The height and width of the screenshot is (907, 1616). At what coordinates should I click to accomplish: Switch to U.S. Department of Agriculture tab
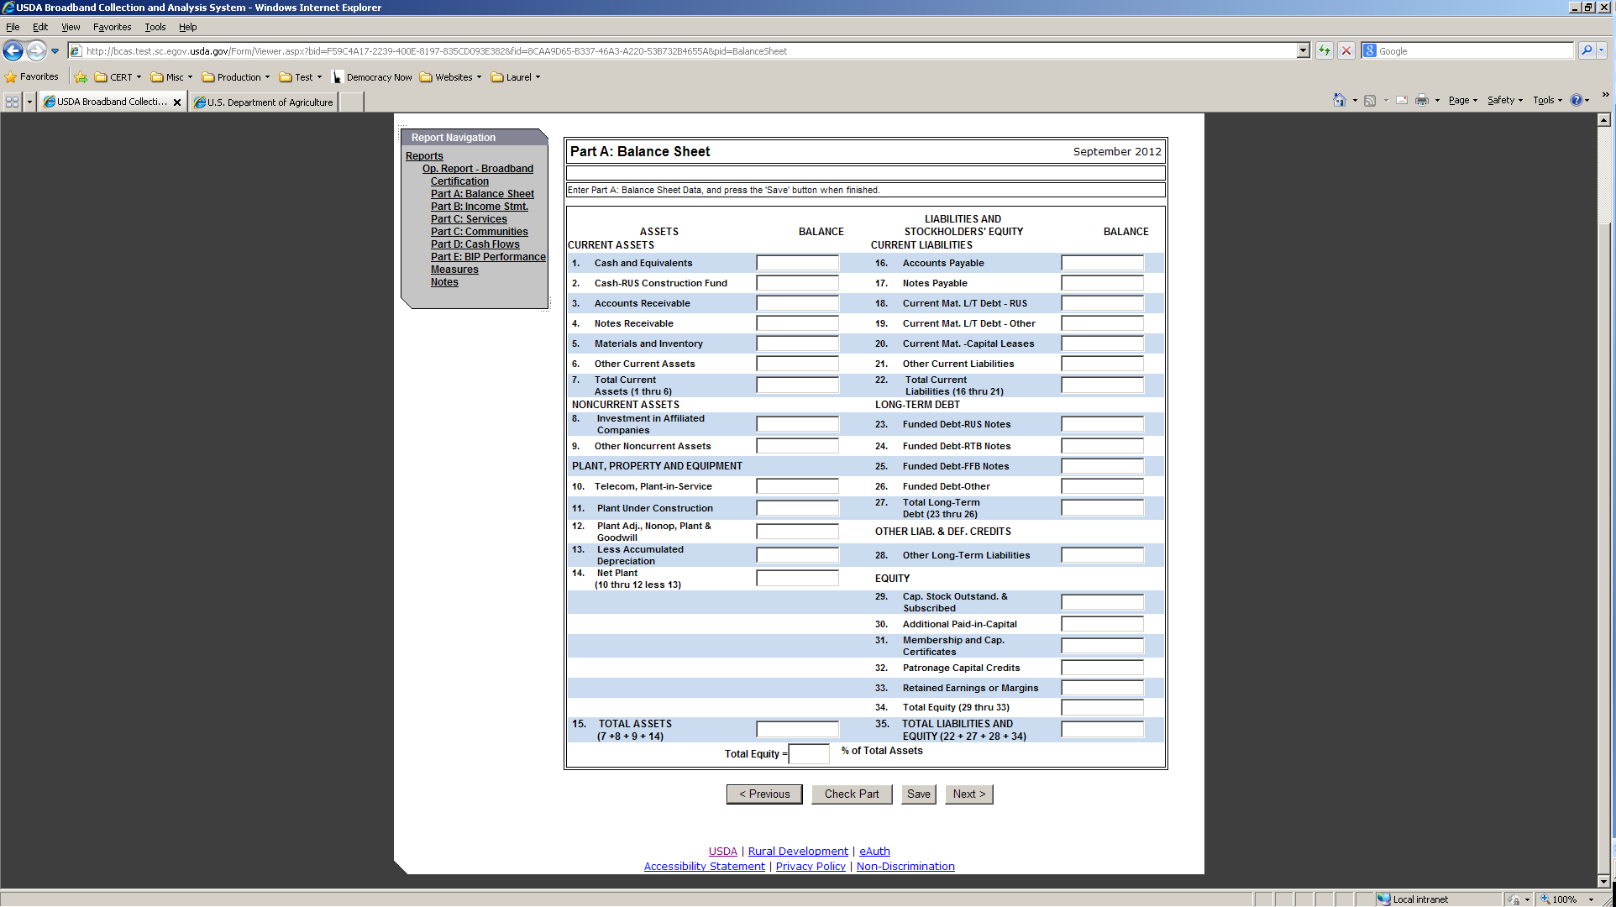pos(267,102)
